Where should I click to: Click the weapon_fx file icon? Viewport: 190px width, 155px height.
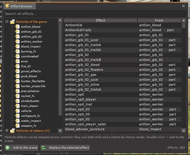click(x=17, y=126)
